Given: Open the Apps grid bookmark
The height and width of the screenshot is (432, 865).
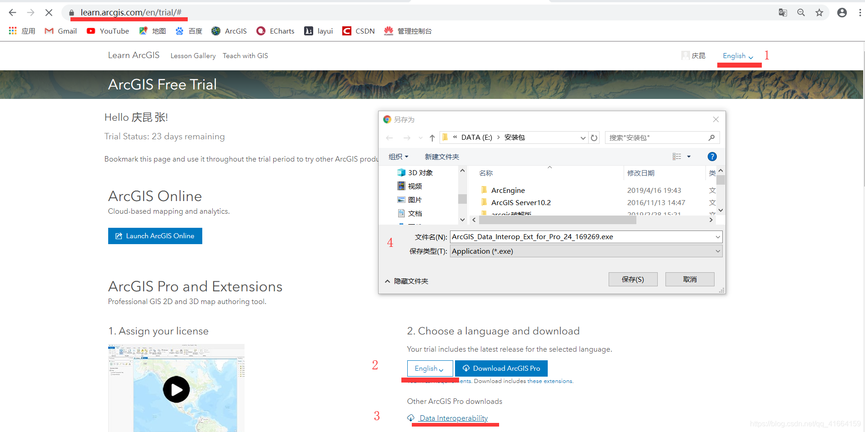Looking at the screenshot, I should 22,31.
